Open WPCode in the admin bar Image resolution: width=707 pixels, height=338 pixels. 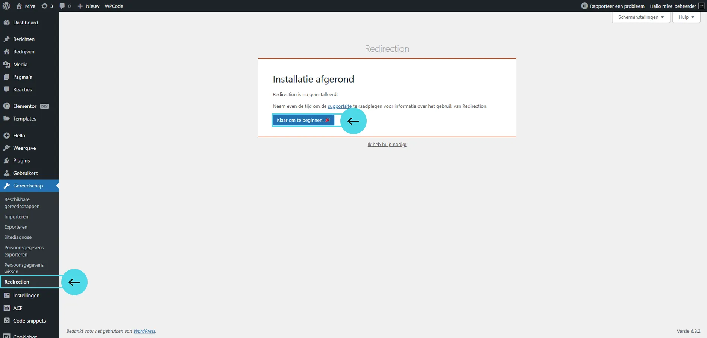click(x=114, y=6)
